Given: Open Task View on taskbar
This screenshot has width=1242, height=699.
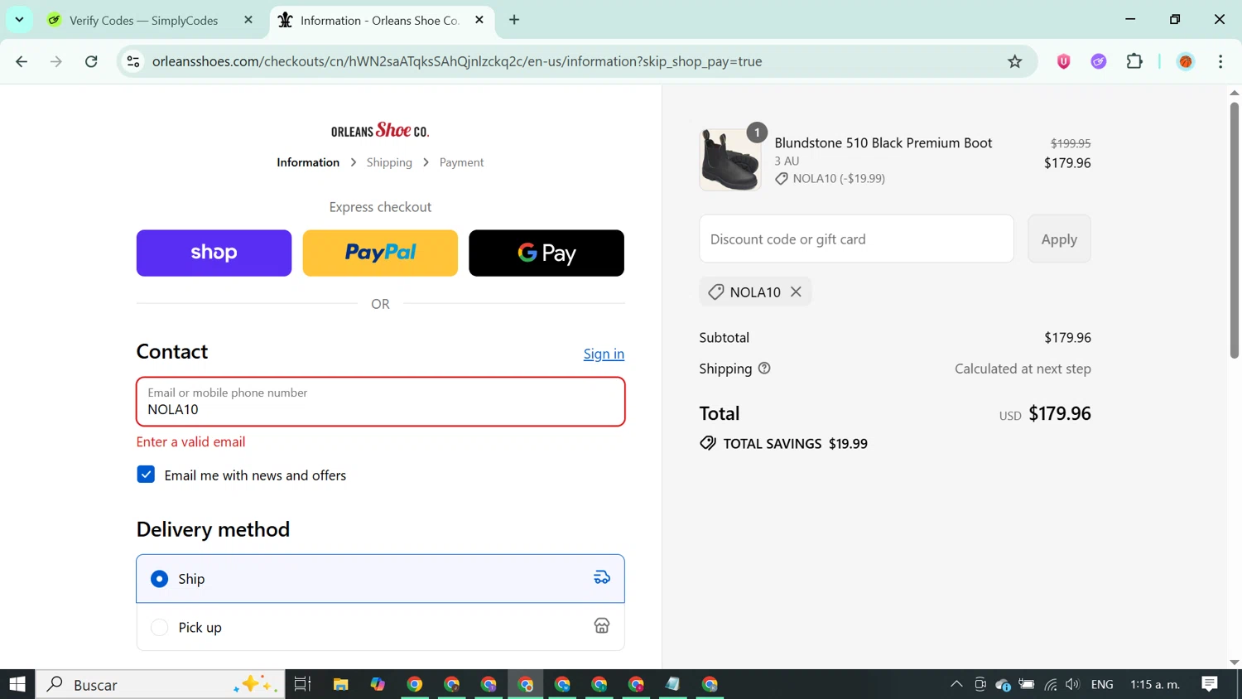Looking at the screenshot, I should pyautogui.click(x=302, y=684).
